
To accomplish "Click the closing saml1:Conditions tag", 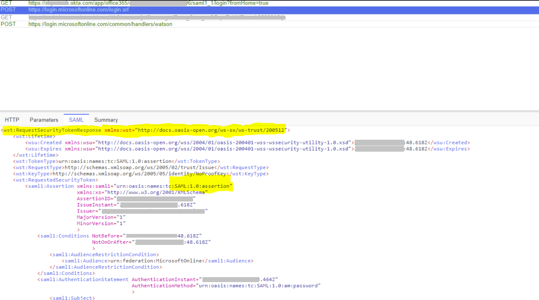I will tap(66, 273).
